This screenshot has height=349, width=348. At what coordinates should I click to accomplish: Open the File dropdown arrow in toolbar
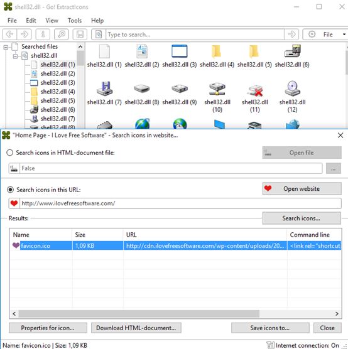point(344,35)
